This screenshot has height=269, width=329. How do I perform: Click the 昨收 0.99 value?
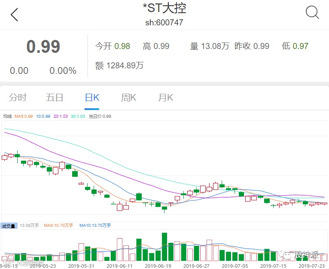pos(252,46)
